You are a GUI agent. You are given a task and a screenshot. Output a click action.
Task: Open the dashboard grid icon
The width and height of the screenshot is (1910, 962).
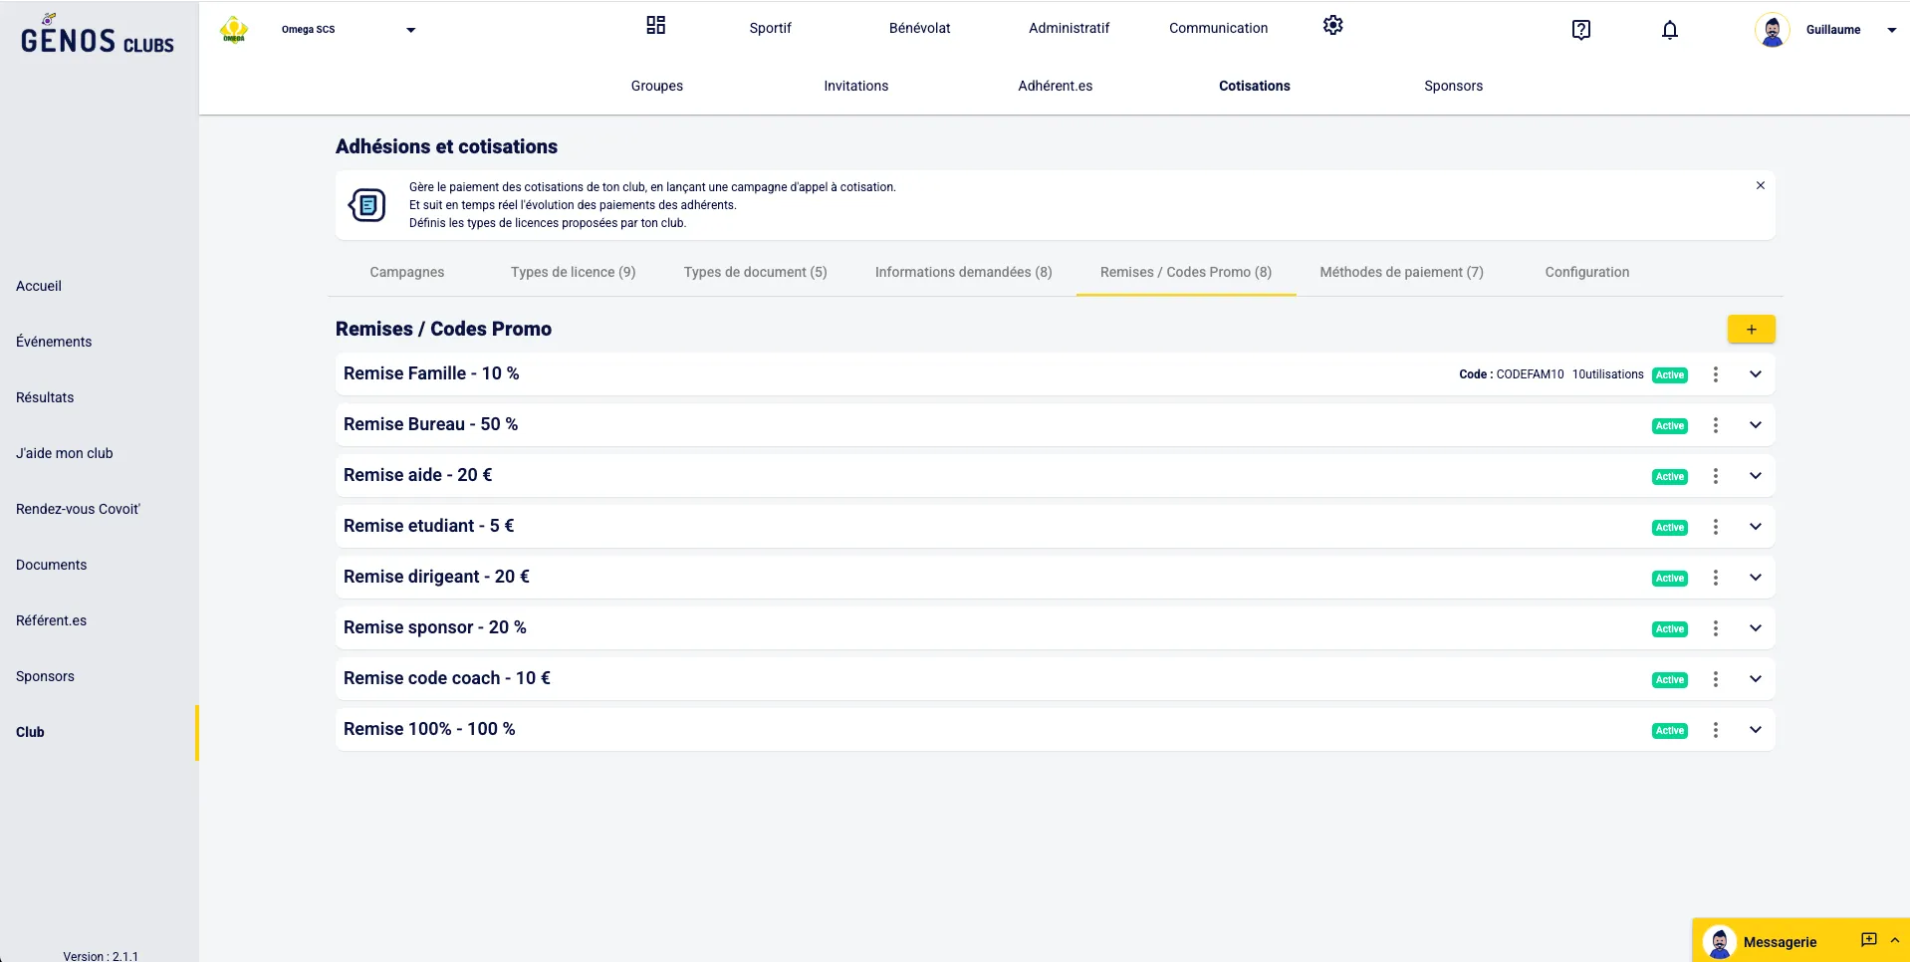(655, 26)
